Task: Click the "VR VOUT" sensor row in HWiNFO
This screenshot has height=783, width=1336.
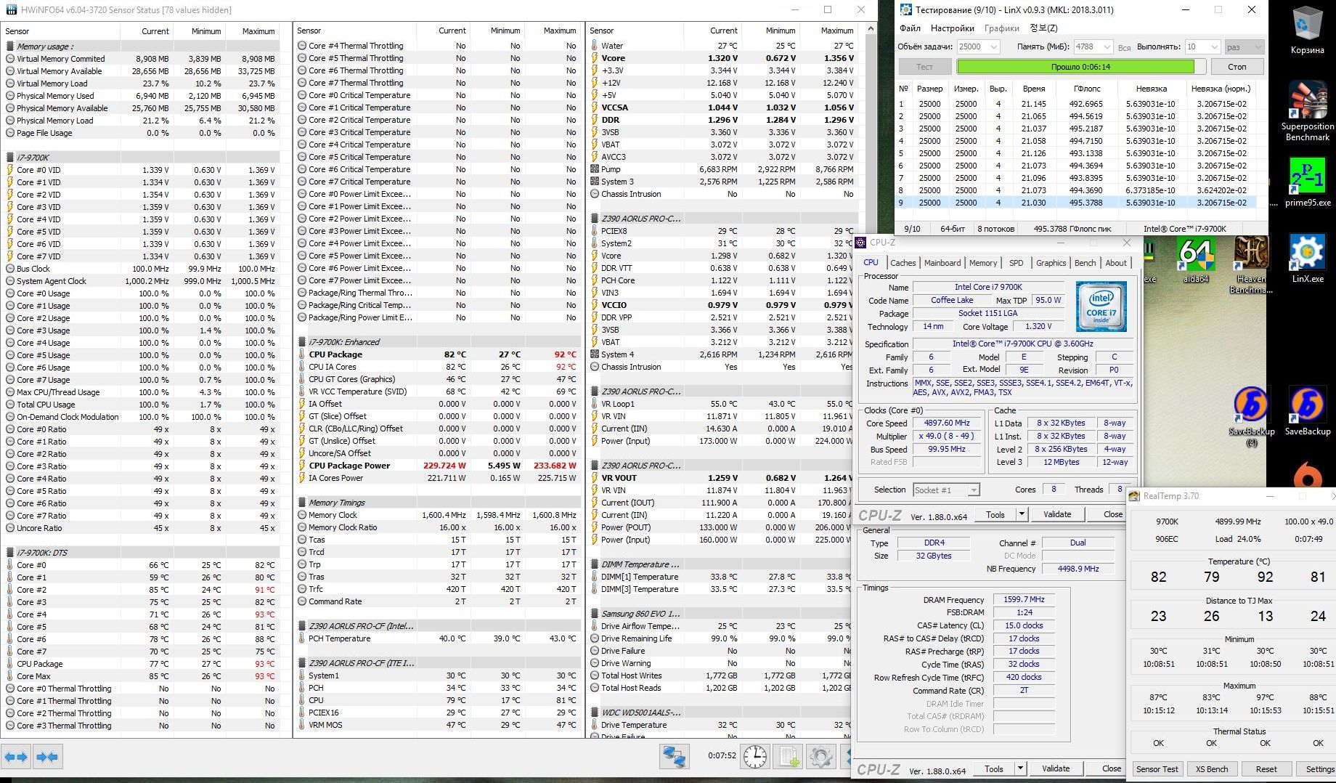Action: coord(720,478)
